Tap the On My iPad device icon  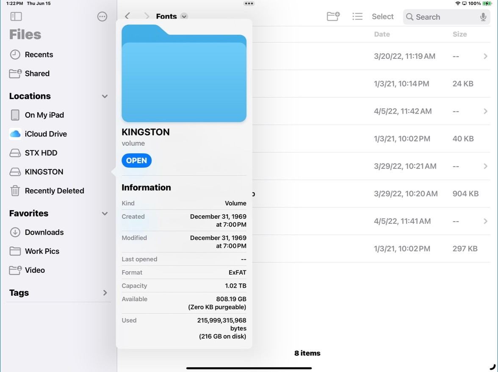(x=15, y=115)
